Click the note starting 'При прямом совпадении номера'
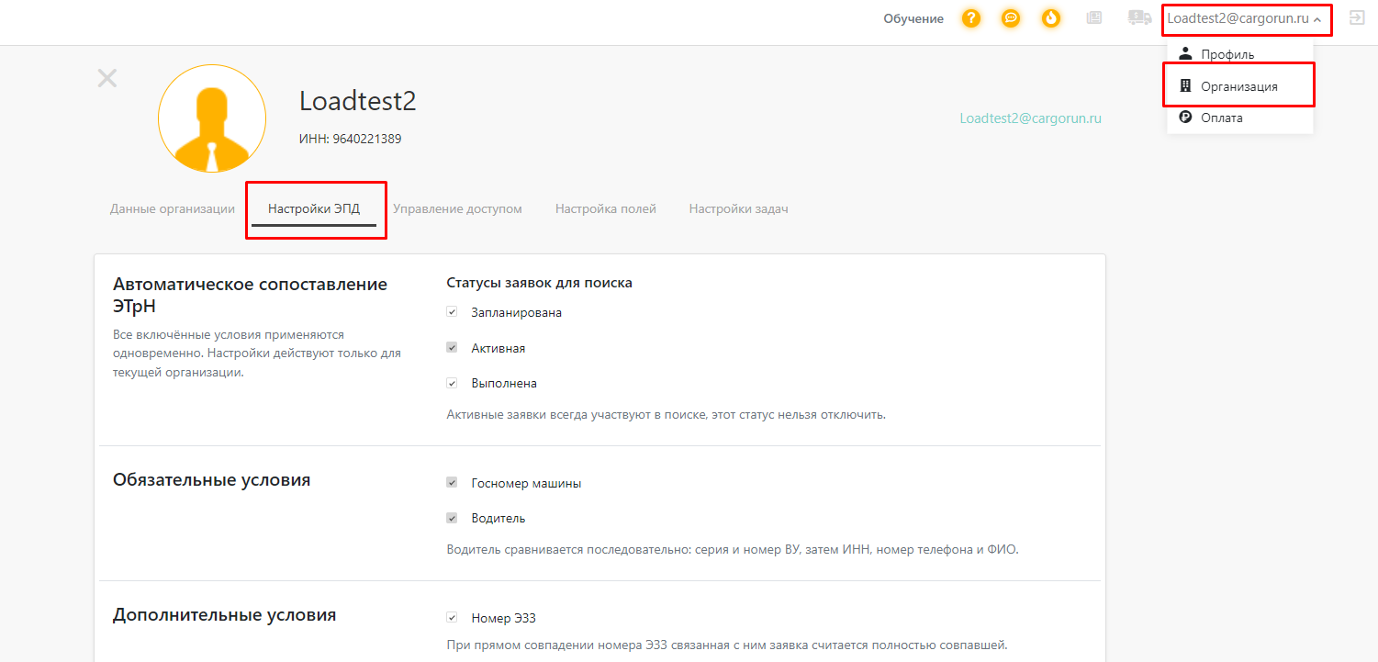 [727, 645]
